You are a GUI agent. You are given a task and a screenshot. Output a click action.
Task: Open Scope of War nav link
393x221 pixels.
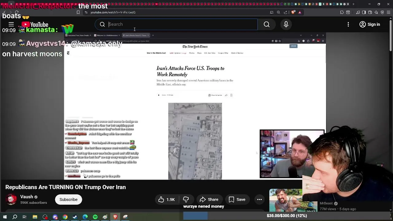pos(223,53)
